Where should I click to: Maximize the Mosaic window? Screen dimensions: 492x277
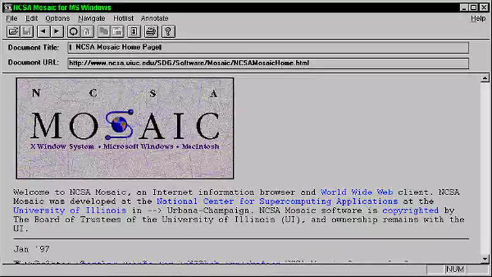pyautogui.click(x=474, y=7)
